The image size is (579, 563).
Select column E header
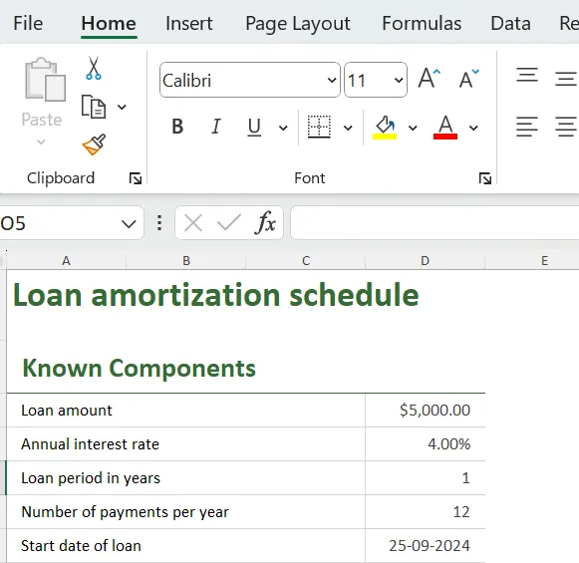point(544,261)
